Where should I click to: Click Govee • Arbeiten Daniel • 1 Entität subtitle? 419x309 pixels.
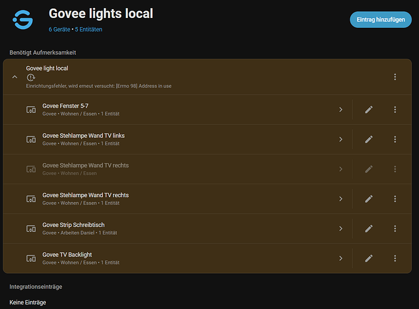pyautogui.click(x=80, y=233)
